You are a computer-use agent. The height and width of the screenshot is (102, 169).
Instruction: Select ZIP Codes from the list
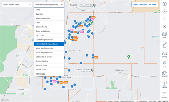tap(49, 36)
